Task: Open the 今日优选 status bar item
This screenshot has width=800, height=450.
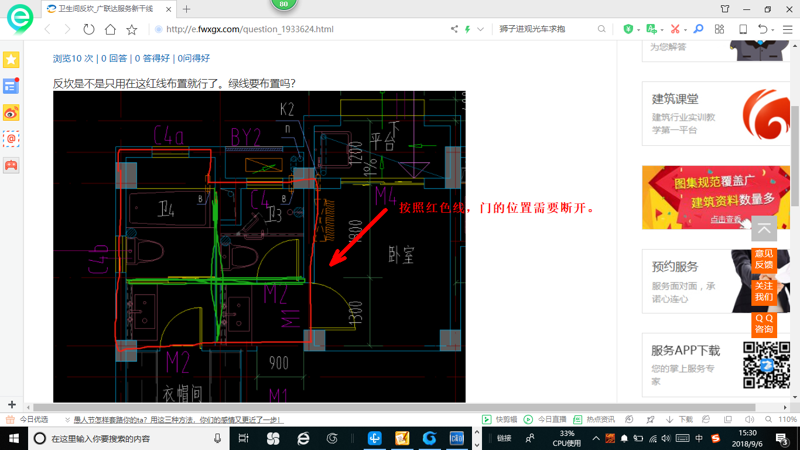Action: click(28, 420)
